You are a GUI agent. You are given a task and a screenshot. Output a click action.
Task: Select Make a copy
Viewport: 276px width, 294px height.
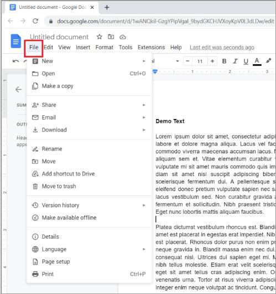89,86
